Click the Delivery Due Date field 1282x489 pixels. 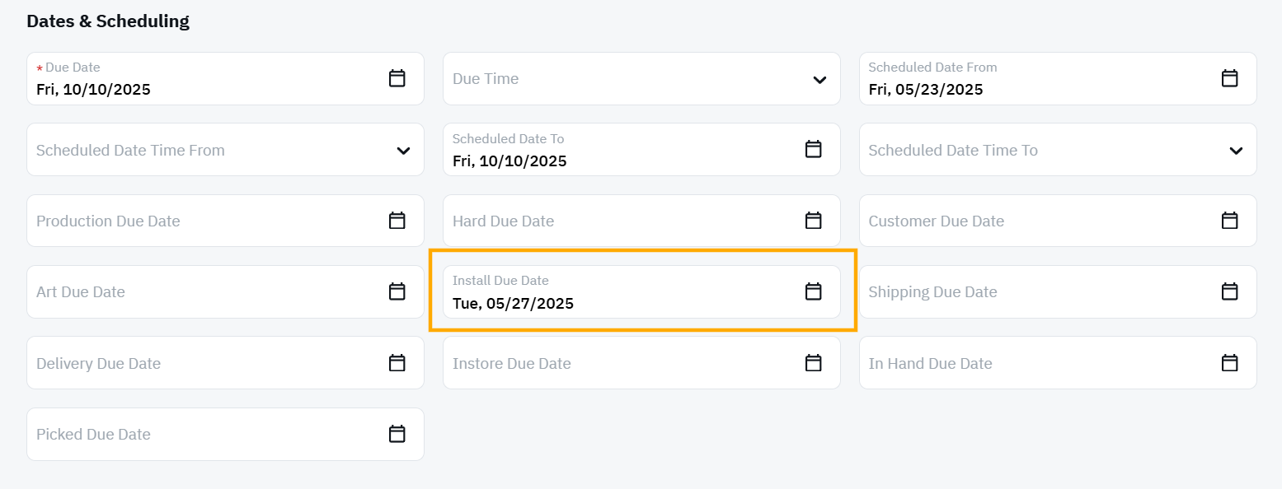click(x=225, y=363)
